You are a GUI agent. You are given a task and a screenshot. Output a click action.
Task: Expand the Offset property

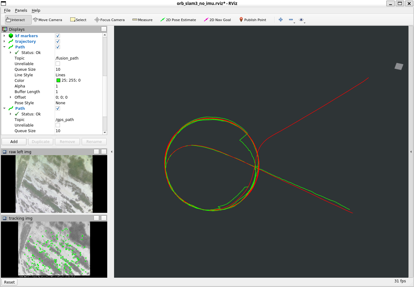point(11,97)
